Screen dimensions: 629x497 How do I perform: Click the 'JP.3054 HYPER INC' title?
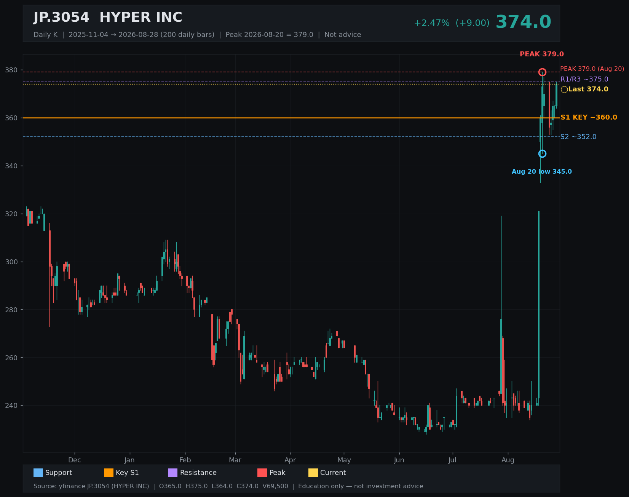(x=108, y=18)
